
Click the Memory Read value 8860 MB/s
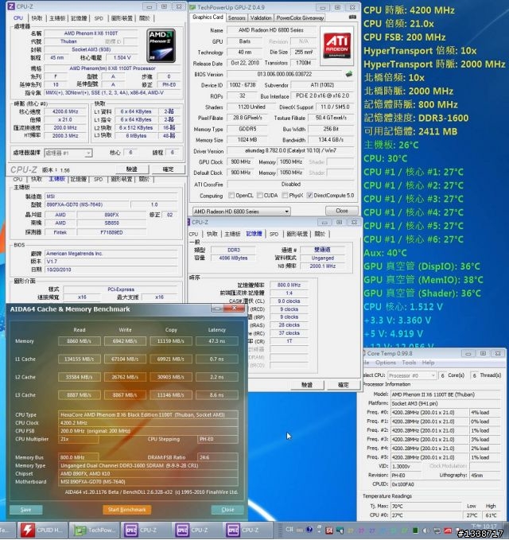pos(80,341)
